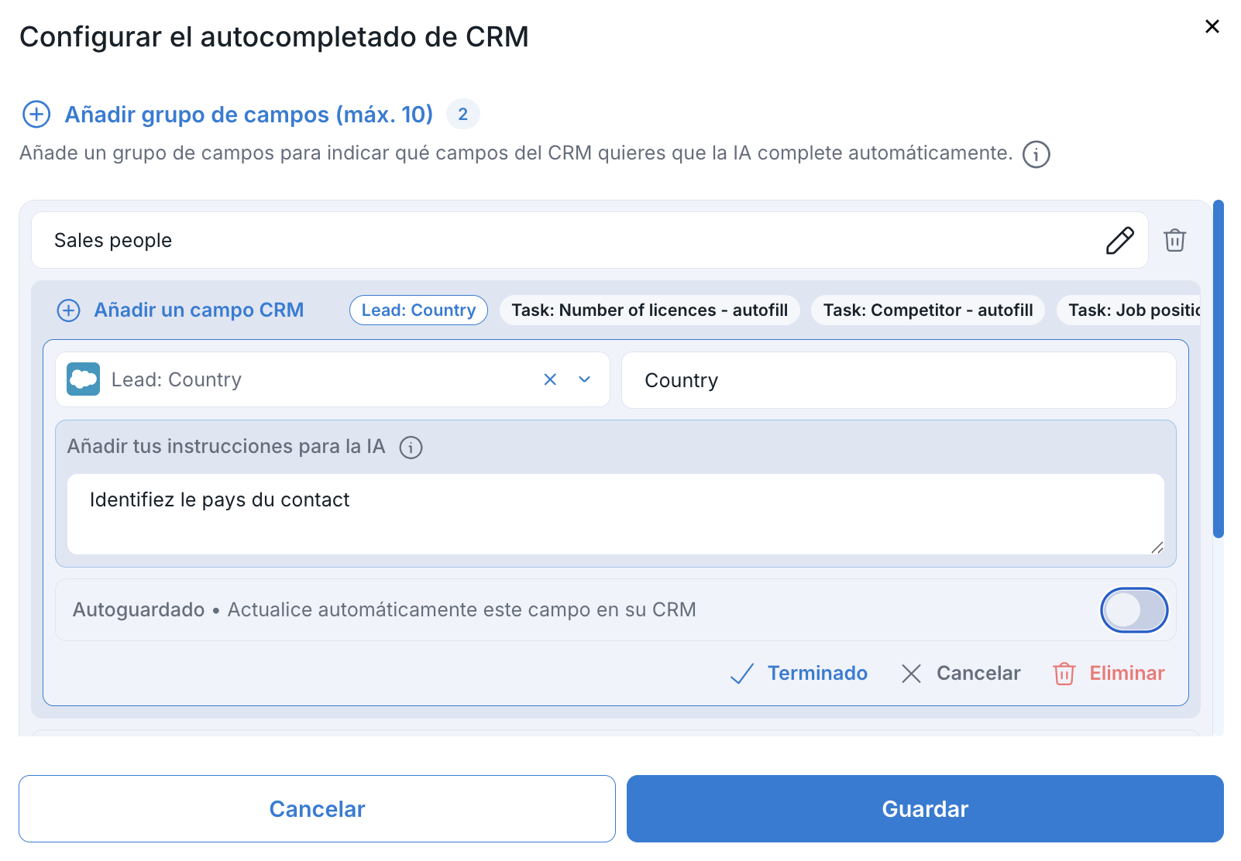1241x861 pixels.
Task: Select Task: Number of licences - autofill chip
Action: (649, 310)
